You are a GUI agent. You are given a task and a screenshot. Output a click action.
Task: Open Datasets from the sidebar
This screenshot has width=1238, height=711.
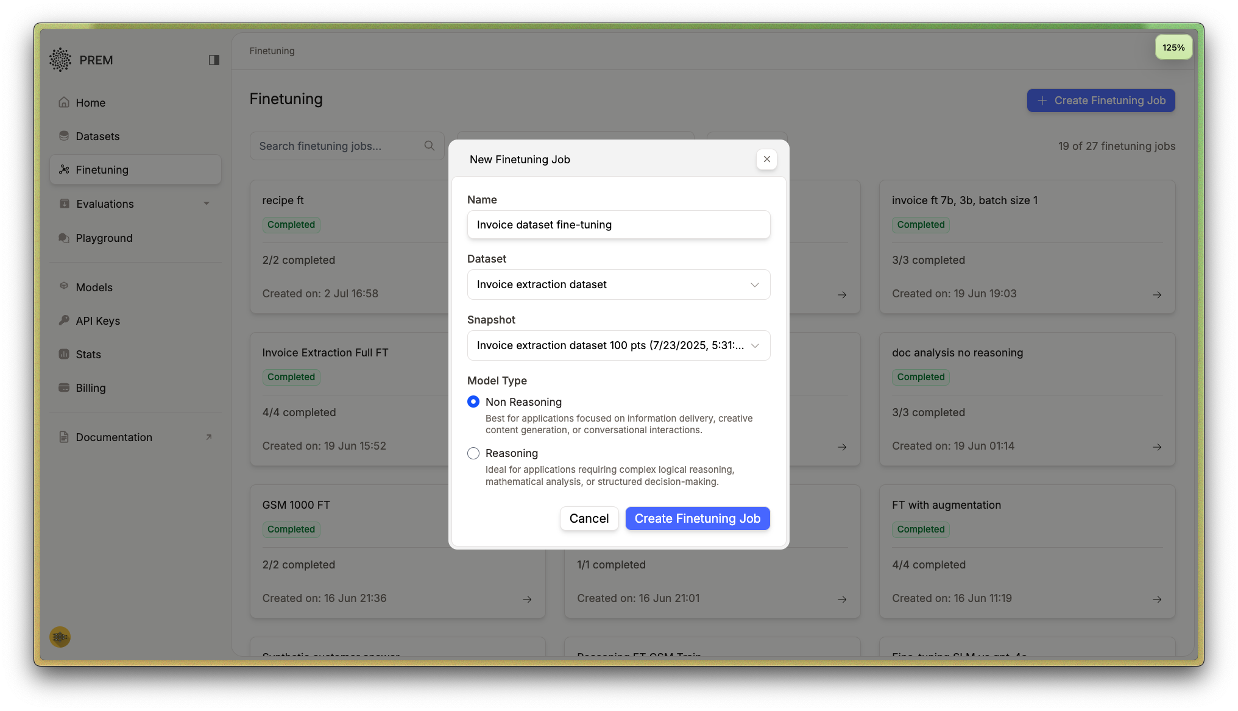(97, 136)
